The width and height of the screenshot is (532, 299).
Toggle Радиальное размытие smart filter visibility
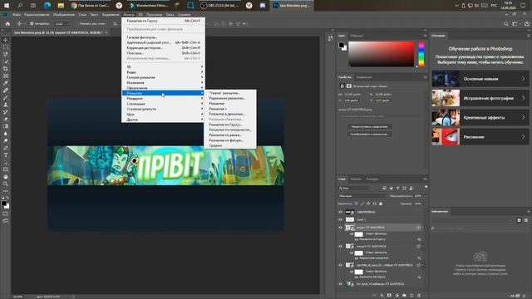pyautogui.click(x=357, y=258)
